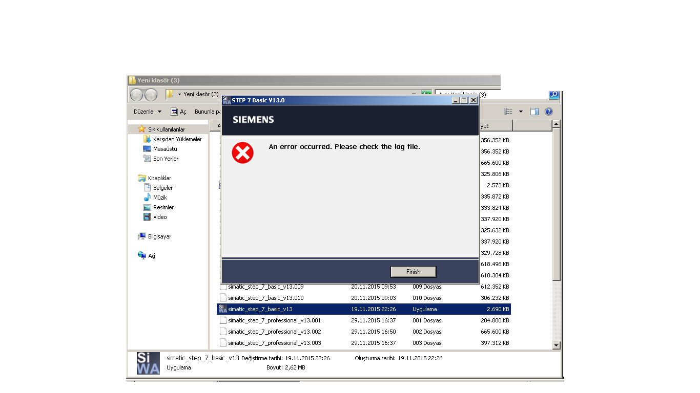Click the Ağ network icon
This screenshot has width=700, height=393.
[x=142, y=255]
